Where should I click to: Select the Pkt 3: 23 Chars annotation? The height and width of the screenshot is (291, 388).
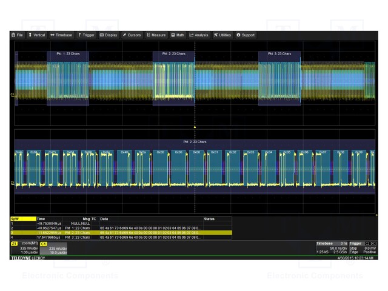[x=279, y=54]
